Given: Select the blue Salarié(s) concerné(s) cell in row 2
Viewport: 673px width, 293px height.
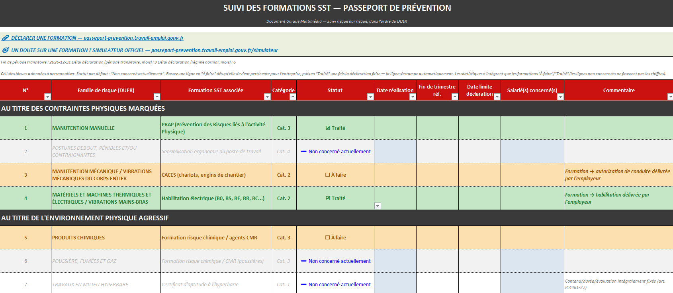Looking at the screenshot, I should pos(532,151).
